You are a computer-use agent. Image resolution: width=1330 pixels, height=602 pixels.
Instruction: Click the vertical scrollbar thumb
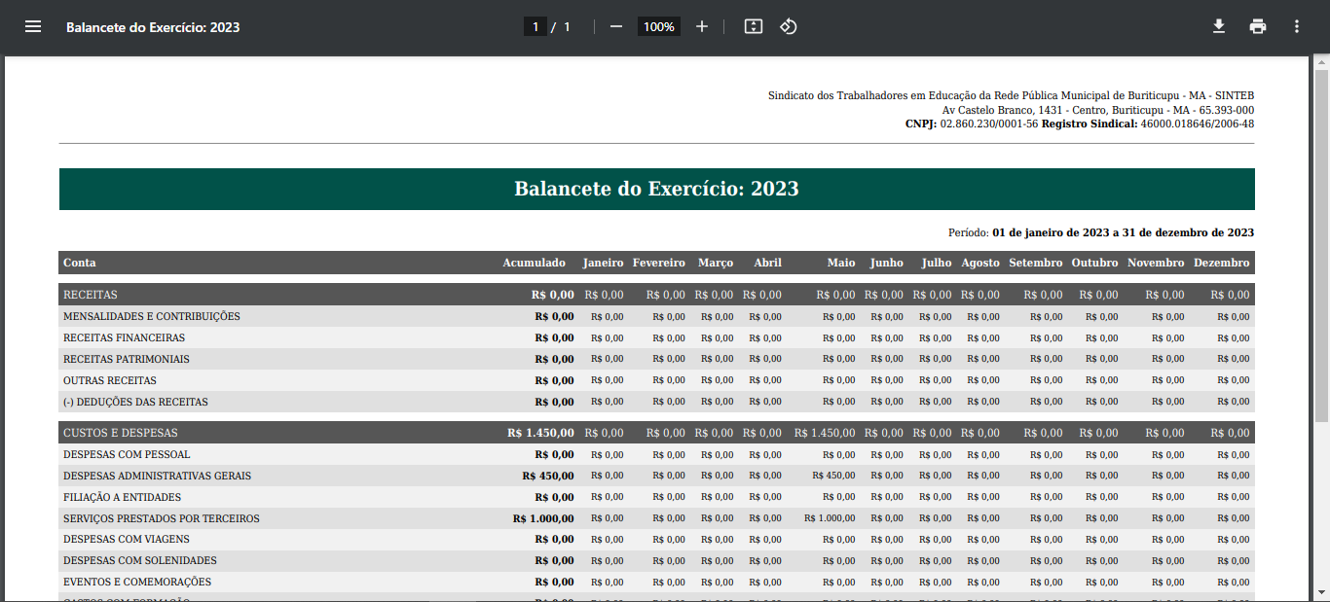click(x=1321, y=243)
